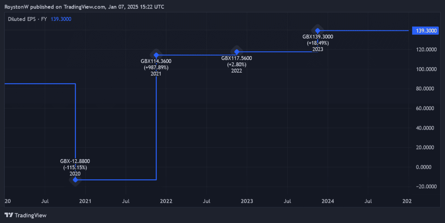Viewport: 445px width, 223px height.
Task: Click the GBX114.3600 data label
Action: coord(156,61)
